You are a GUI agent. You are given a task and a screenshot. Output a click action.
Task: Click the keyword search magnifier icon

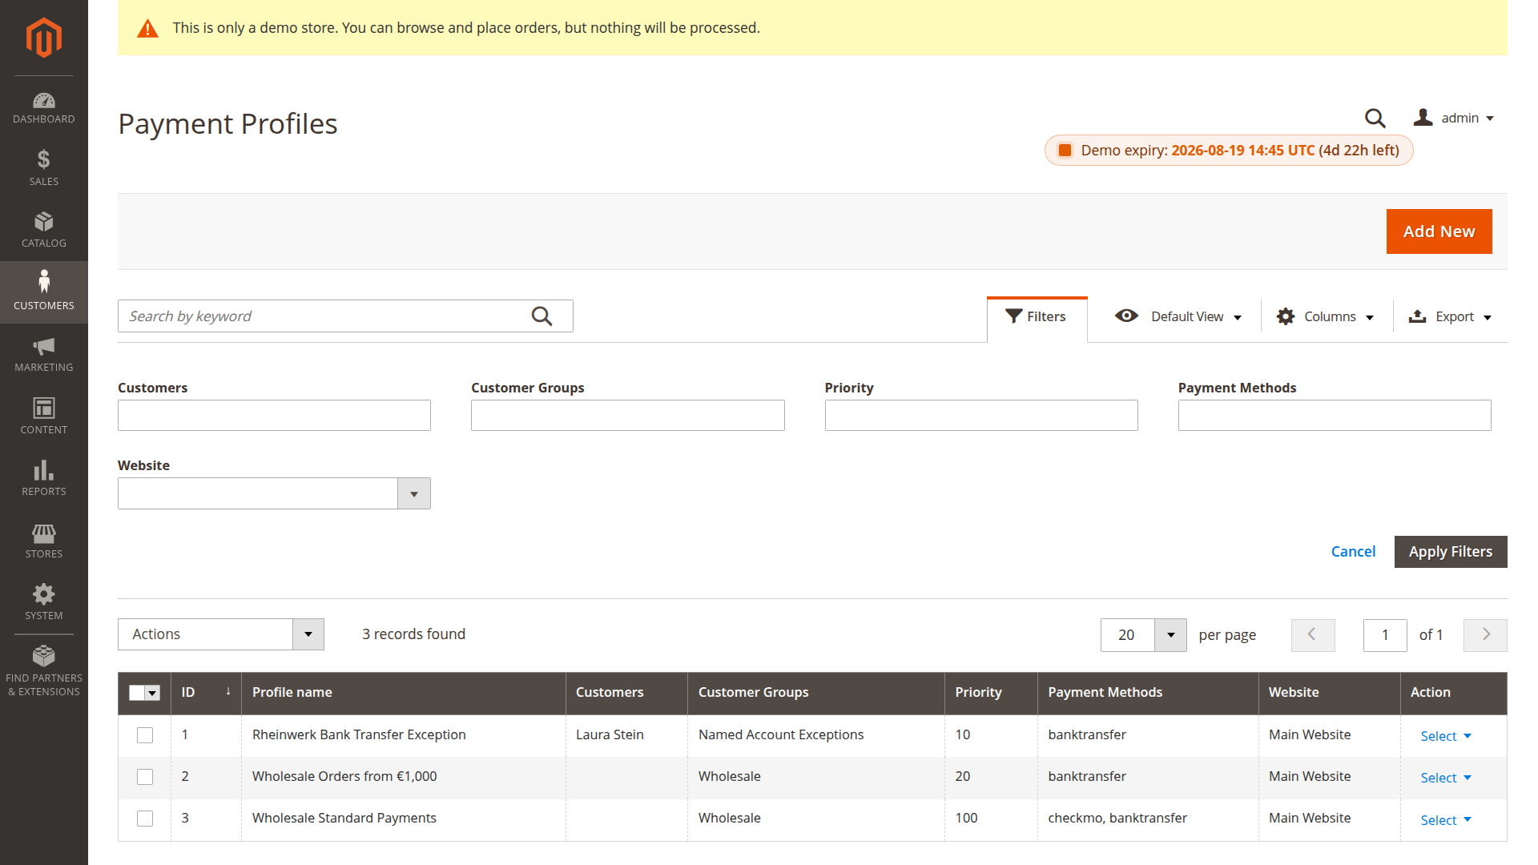(542, 316)
